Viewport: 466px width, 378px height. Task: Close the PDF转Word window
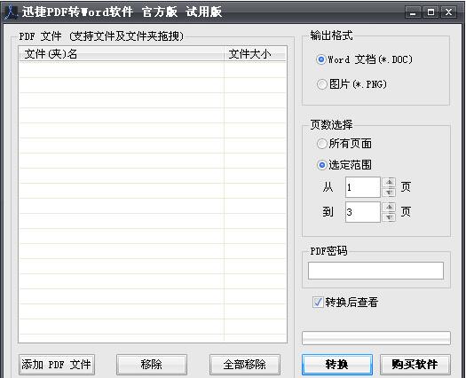pos(449,12)
